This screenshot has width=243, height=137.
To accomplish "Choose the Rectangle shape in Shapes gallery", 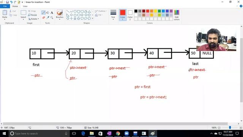I will click(79, 11).
